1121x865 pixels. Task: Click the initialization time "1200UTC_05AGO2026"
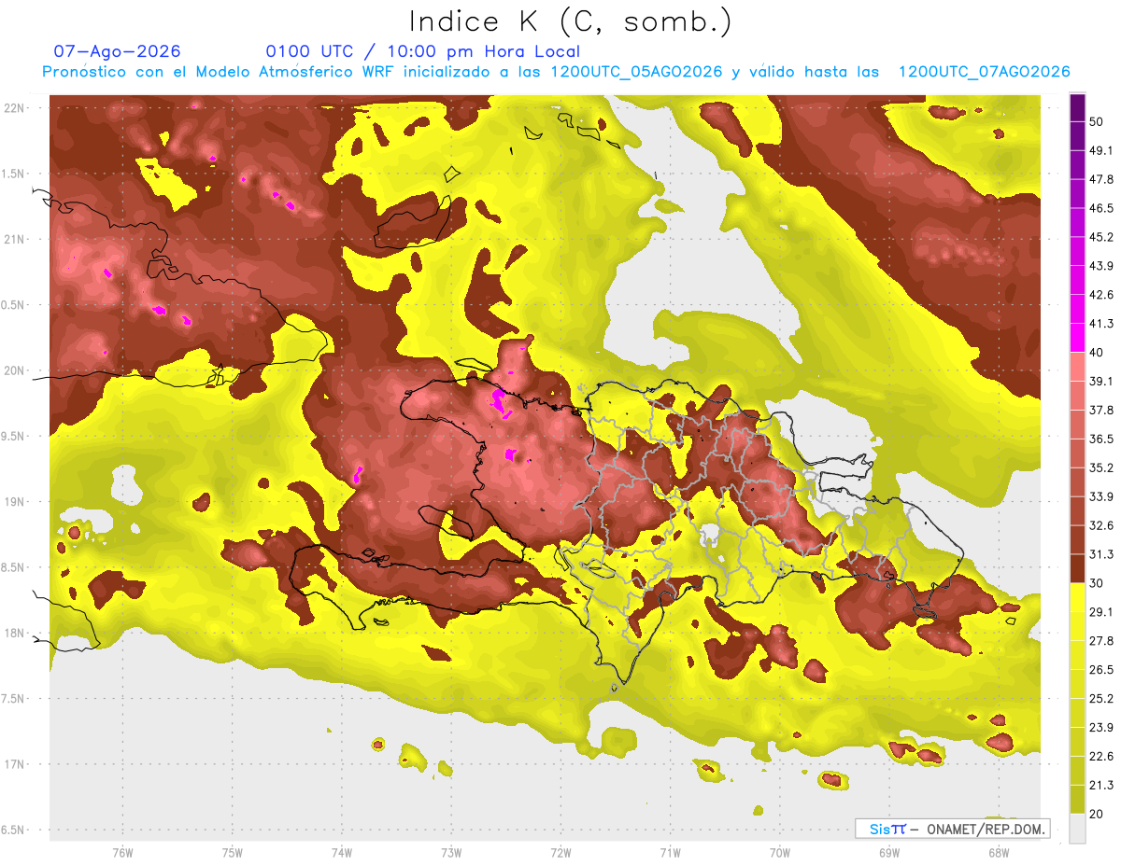pyautogui.click(x=637, y=72)
